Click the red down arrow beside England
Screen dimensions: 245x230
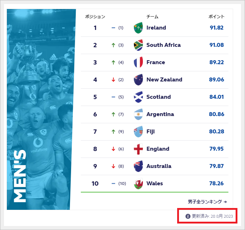pyautogui.click(x=113, y=149)
